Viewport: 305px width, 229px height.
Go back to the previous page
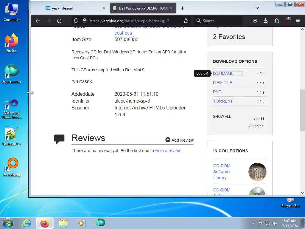click(x=38, y=21)
